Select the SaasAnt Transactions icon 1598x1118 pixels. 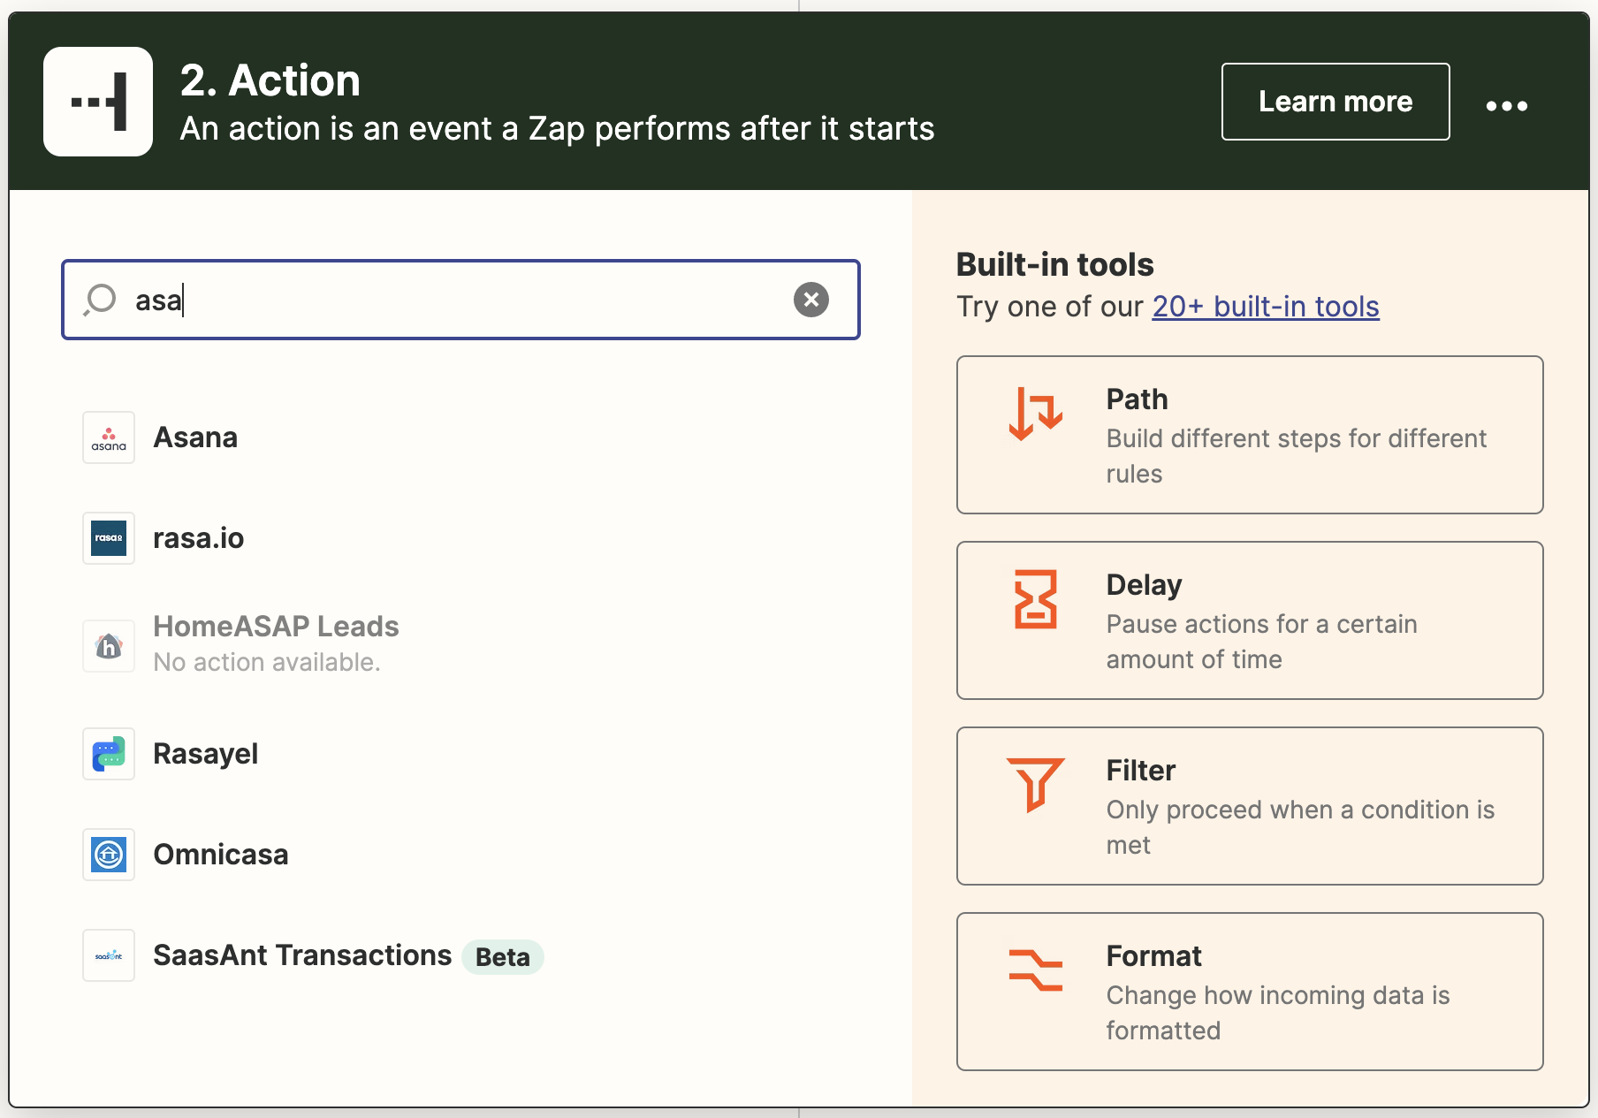108,955
